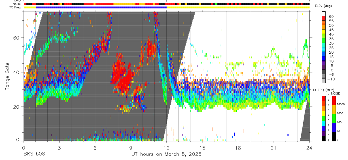Image resolution: width=348 pixels, height=160 pixels.
Task: Select the dark gray ELEV swatch between -5 and 0
Action: [324, 72]
